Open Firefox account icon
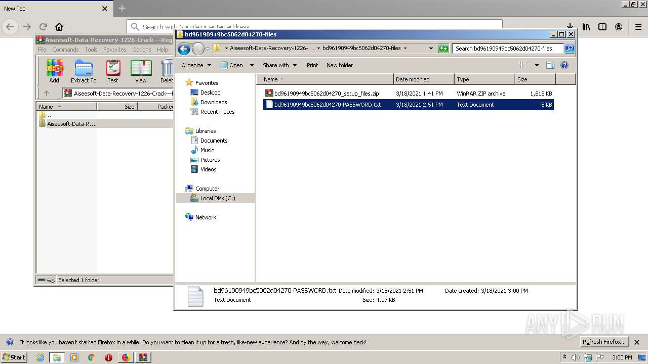The image size is (648, 364). [619, 27]
